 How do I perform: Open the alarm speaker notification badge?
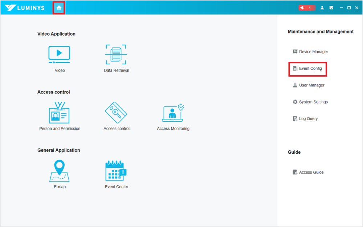[306, 8]
